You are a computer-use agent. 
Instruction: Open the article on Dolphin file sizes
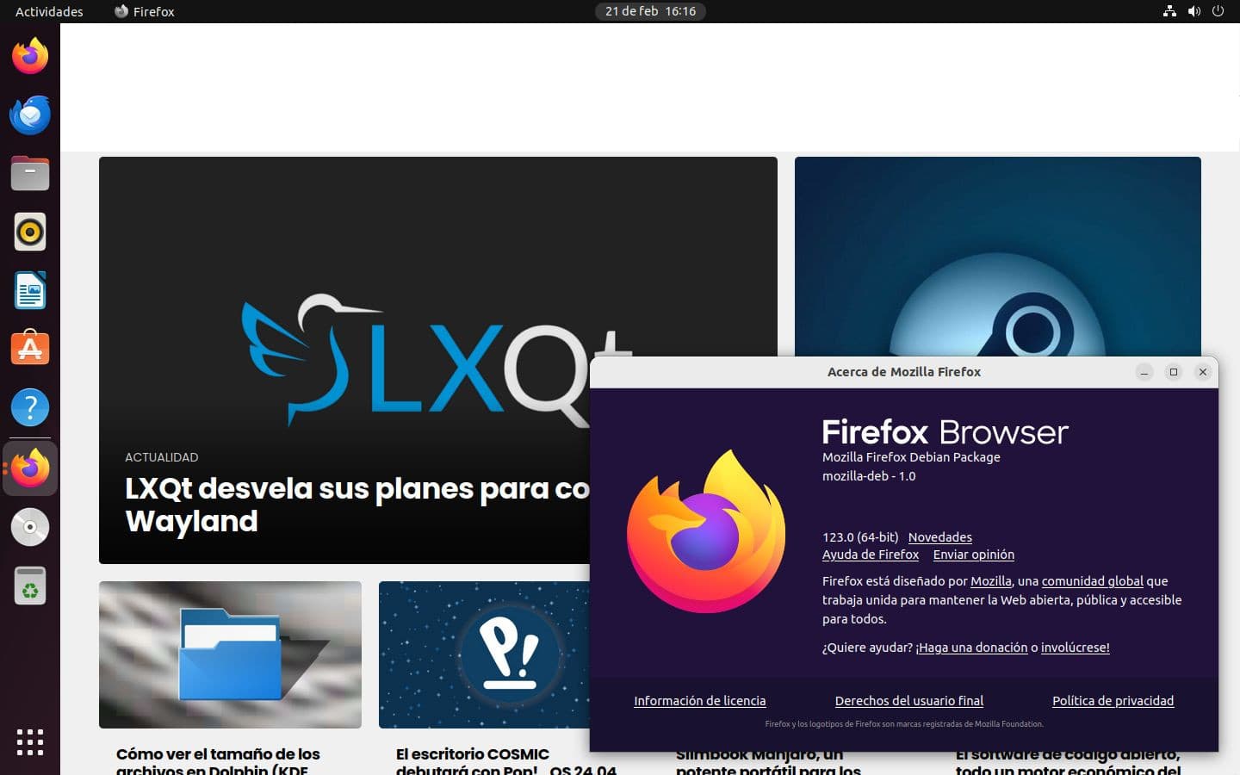click(218, 761)
